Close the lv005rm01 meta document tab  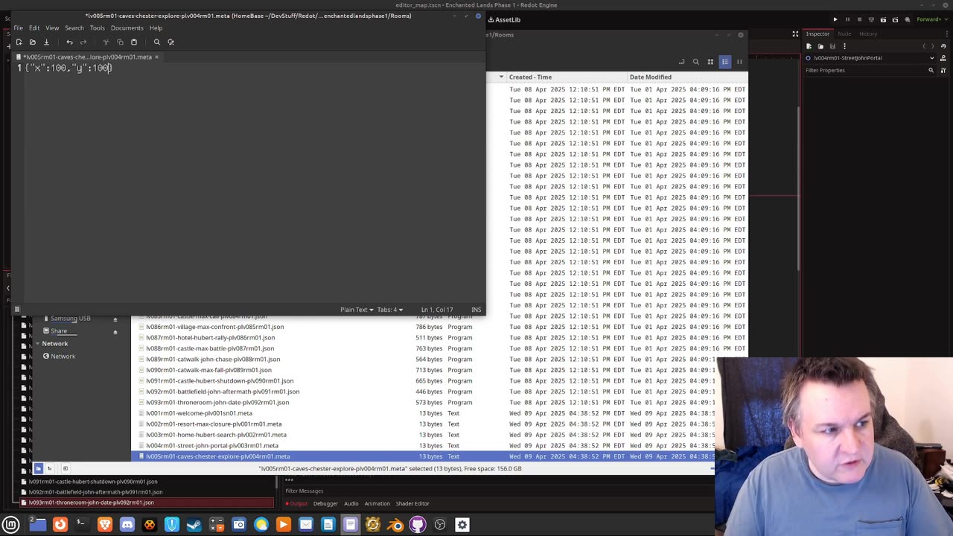(156, 57)
